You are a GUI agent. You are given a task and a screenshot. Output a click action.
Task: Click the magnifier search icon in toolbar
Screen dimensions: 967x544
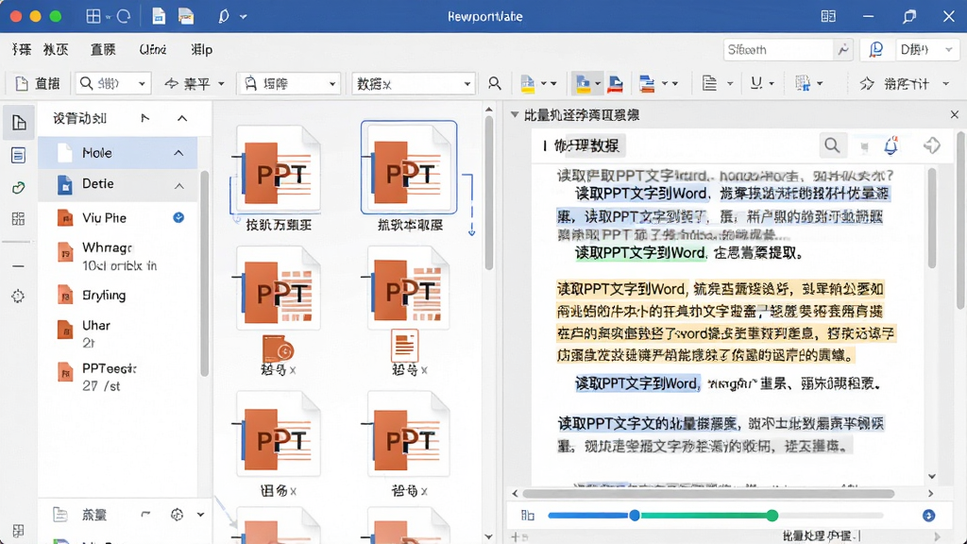(x=494, y=83)
